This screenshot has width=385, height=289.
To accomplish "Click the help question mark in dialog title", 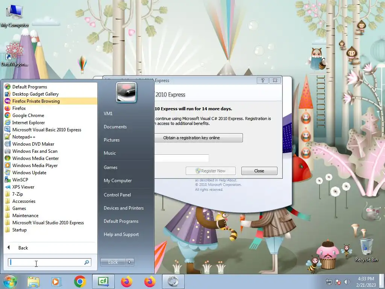I will pos(263,81).
